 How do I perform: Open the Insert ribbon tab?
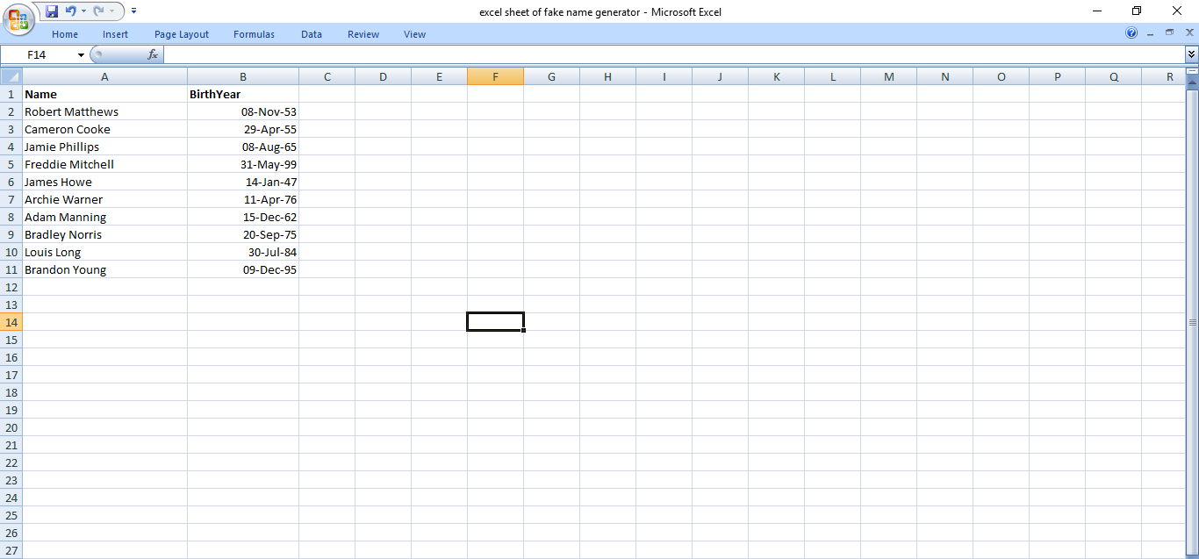click(x=115, y=34)
